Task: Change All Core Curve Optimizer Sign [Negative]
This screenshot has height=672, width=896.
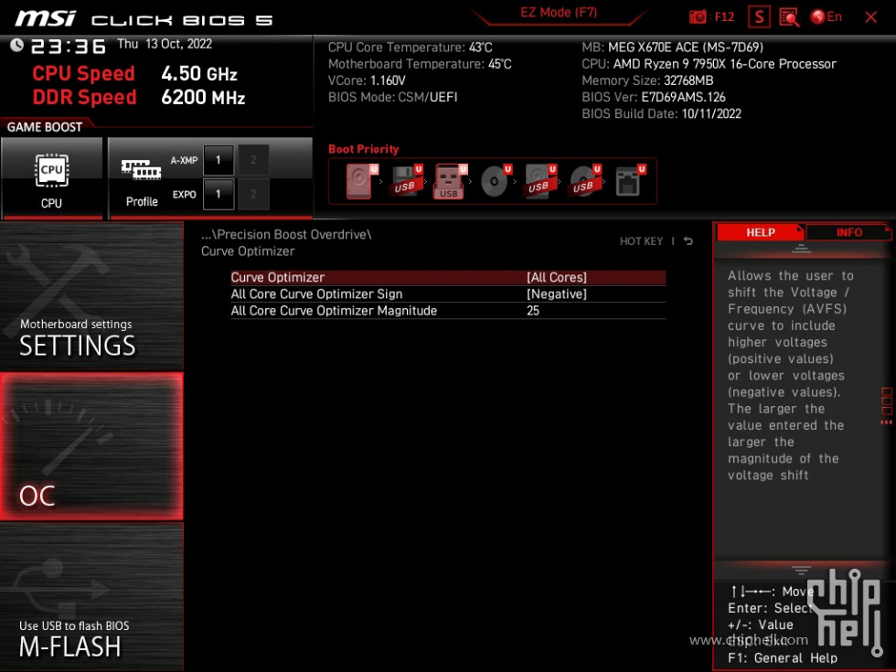Action: point(448,293)
